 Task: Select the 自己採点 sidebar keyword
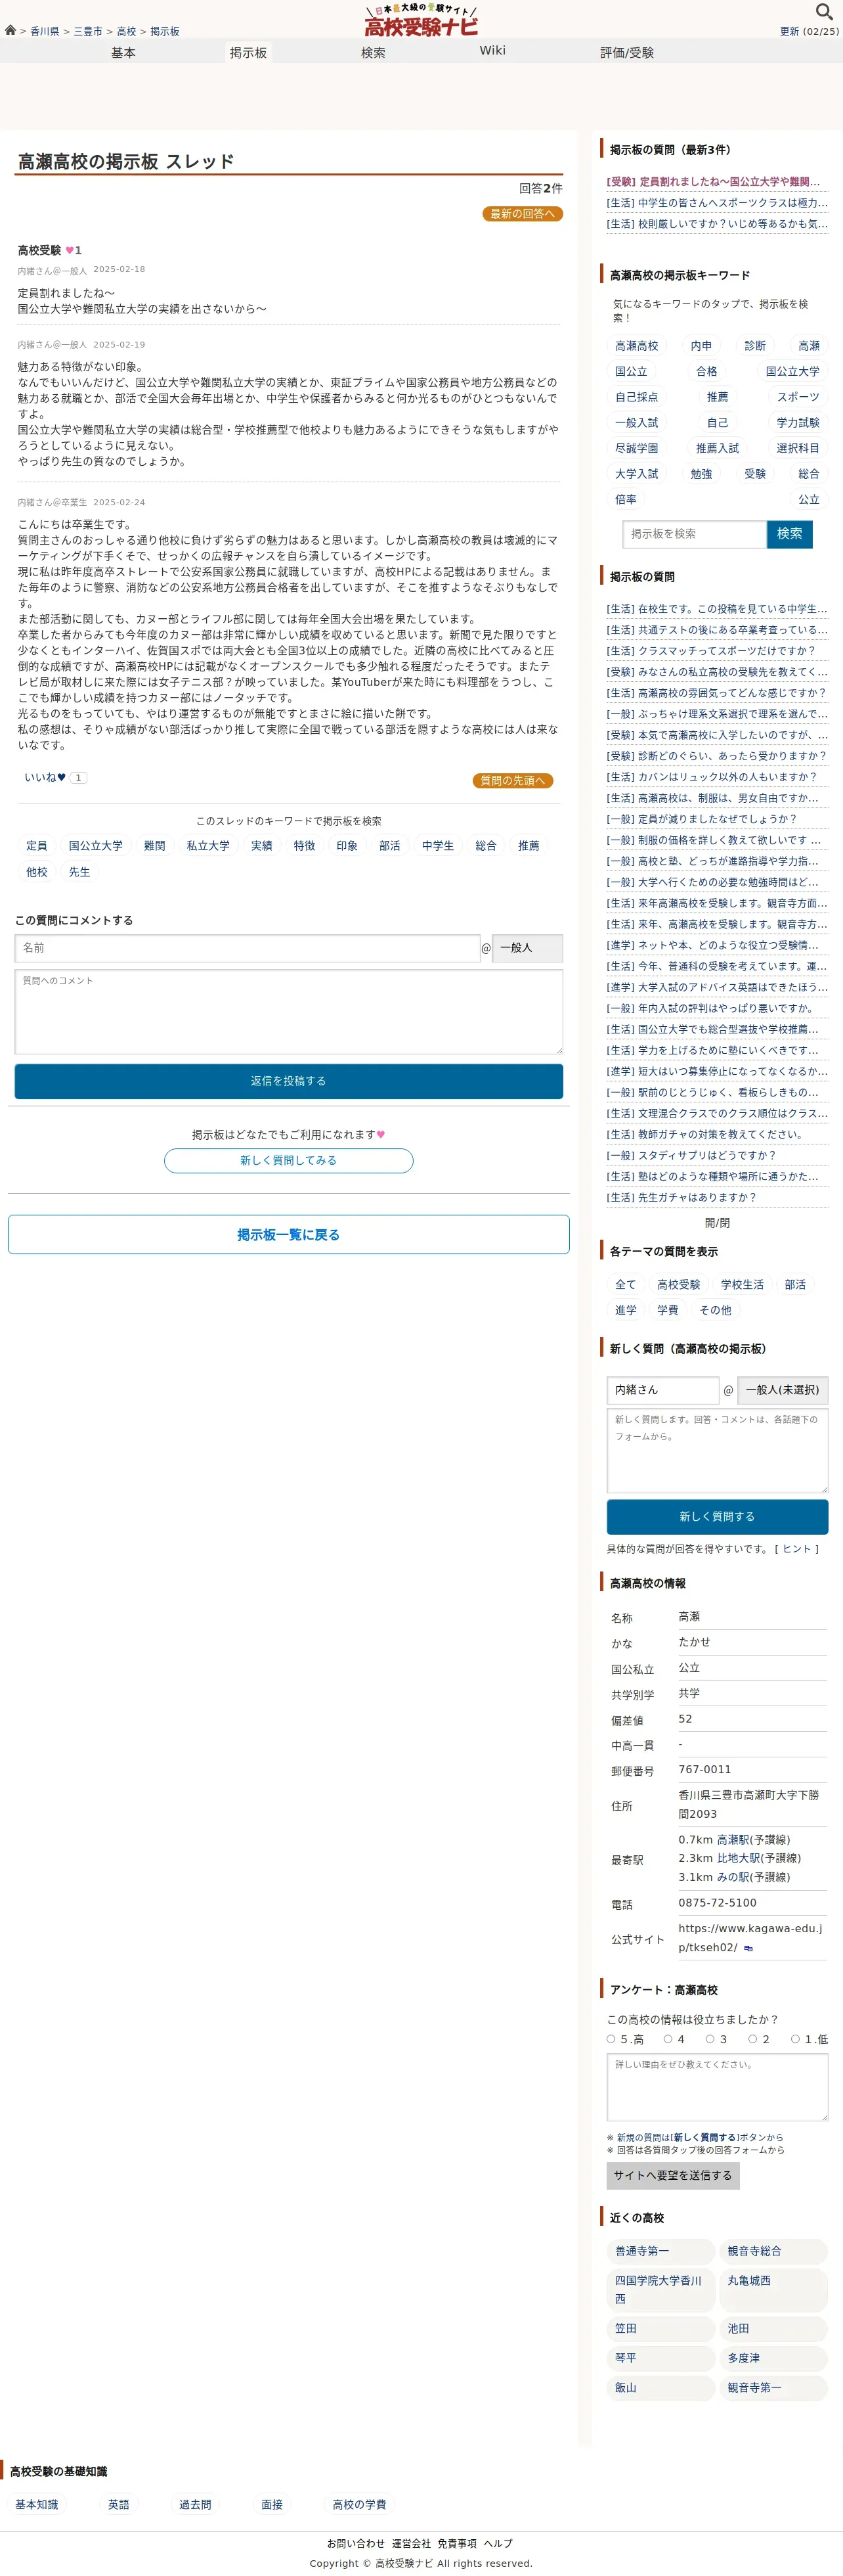coord(636,397)
